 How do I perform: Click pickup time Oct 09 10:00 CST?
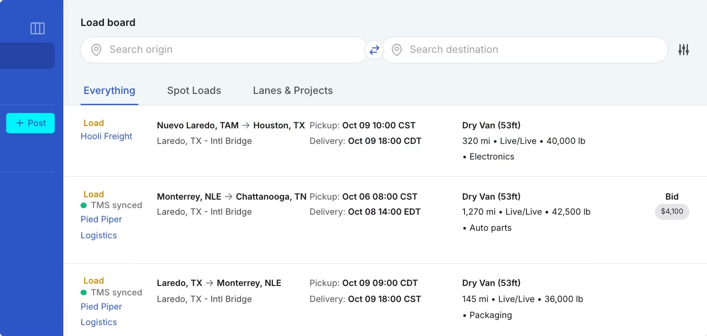pos(379,126)
